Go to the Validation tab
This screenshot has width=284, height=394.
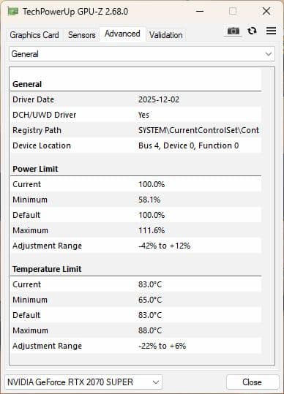point(165,35)
